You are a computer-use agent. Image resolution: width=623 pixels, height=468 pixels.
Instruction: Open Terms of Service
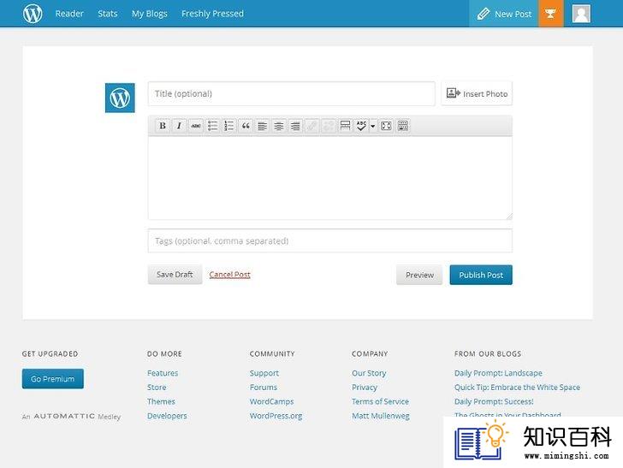[x=380, y=401]
